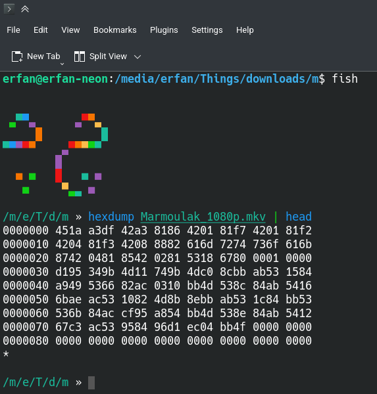Click the head command text
The width and height of the screenshot is (377, 394).
299,217
